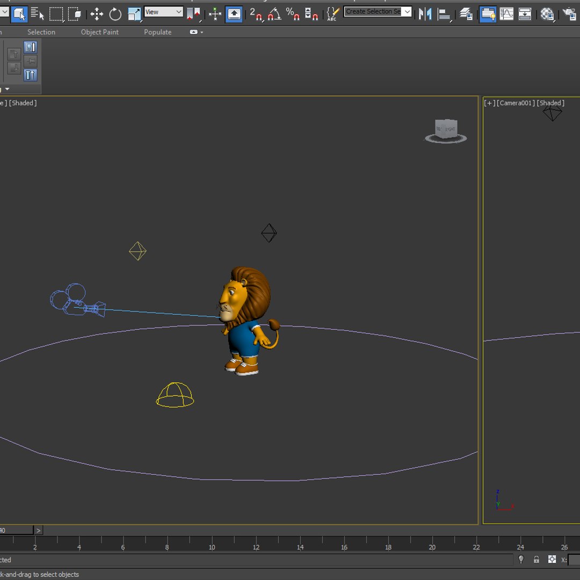Image resolution: width=580 pixels, height=580 pixels.
Task: Click the Mirror tool
Action: click(x=425, y=14)
